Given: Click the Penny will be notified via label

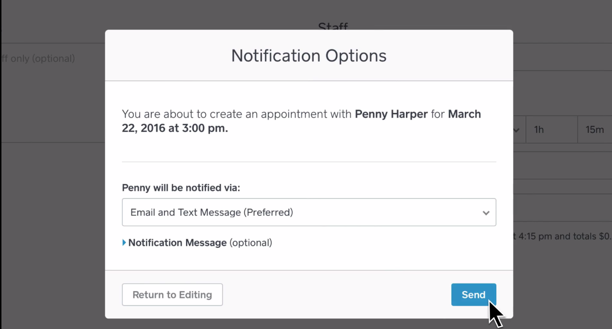Looking at the screenshot, I should [x=181, y=187].
